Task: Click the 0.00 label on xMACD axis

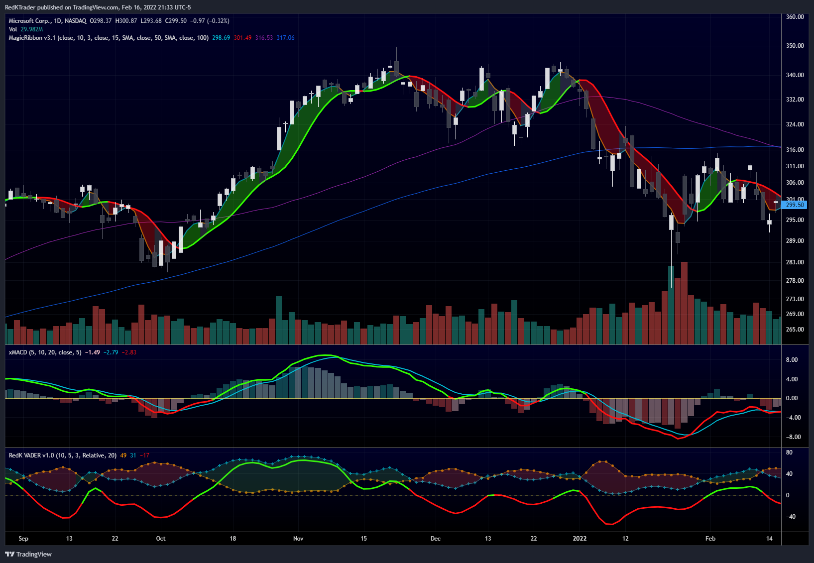Action: click(x=792, y=398)
